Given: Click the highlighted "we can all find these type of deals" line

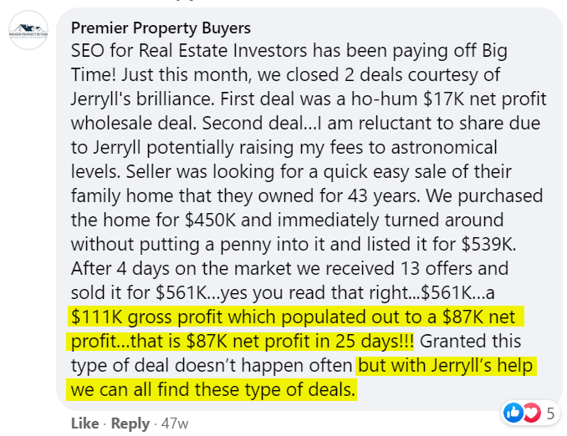Looking at the screenshot, I should coord(213,390).
